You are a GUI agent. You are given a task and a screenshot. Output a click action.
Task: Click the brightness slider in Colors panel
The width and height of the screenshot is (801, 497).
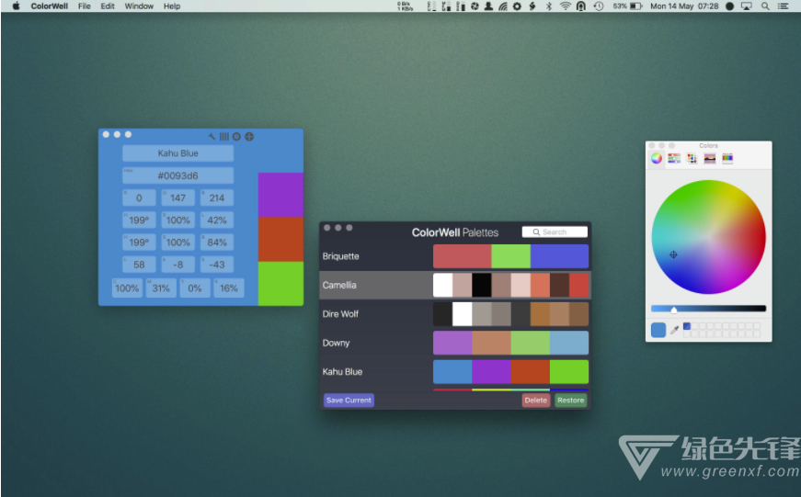pos(708,309)
